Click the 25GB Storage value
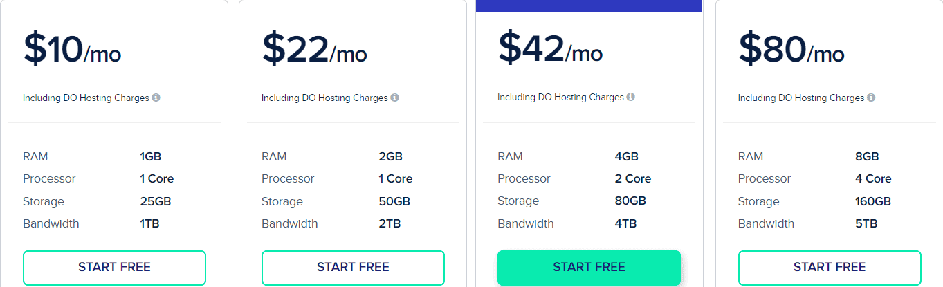 click(155, 201)
